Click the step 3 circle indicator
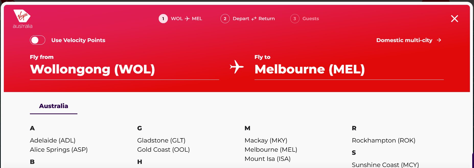 (x=295, y=19)
